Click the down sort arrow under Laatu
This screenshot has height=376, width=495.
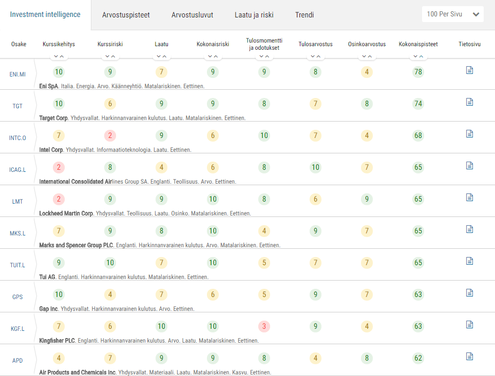tap(159, 56)
